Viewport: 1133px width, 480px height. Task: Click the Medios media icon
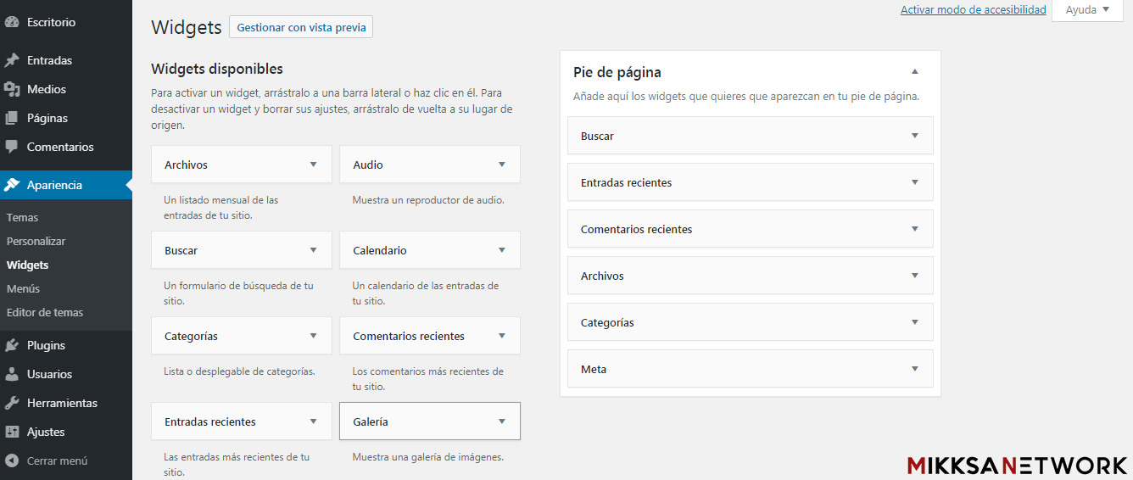click(12, 89)
